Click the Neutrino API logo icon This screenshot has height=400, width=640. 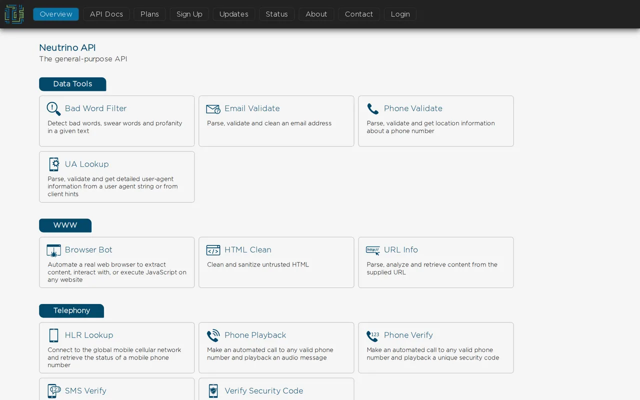coord(14,14)
